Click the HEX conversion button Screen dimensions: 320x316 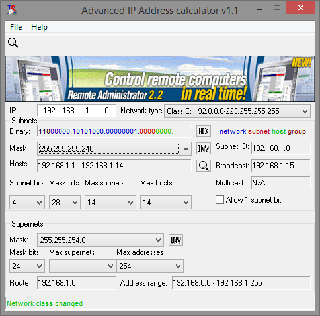coord(204,131)
